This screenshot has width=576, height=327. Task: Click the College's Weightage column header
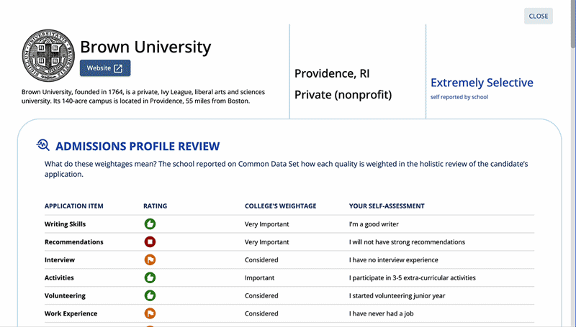(x=280, y=206)
